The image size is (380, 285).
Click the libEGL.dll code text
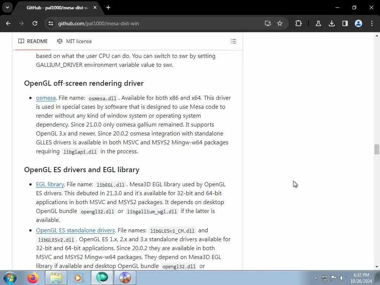pyautogui.click(x=110, y=185)
